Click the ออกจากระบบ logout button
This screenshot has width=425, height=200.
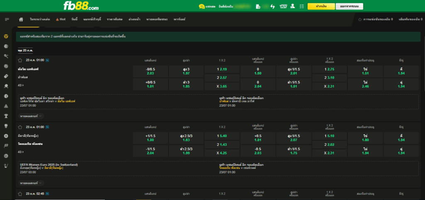349,6
